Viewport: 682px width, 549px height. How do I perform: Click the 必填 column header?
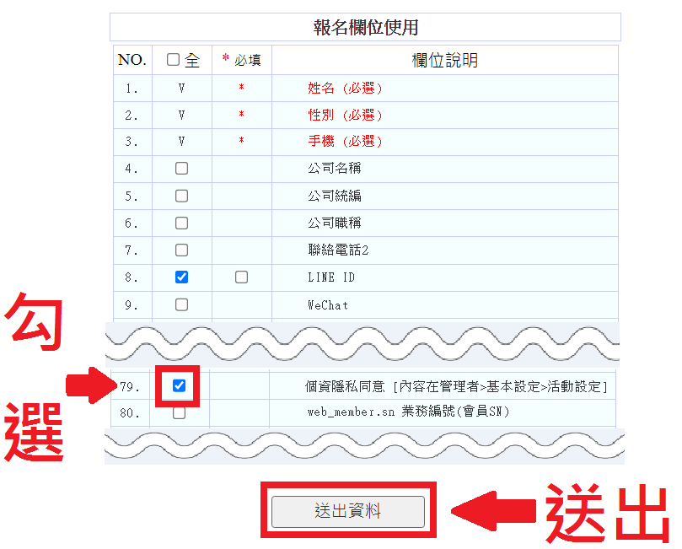(241, 60)
